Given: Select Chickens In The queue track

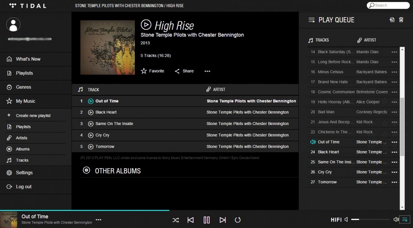Looking at the screenshot, I should tap(335, 132).
